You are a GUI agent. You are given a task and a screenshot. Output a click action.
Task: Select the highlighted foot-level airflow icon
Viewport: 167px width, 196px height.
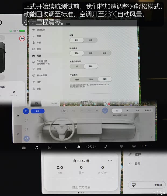[27, 138]
